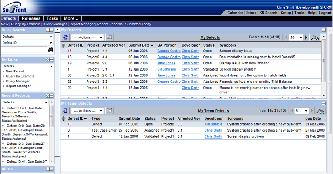Open My Links panel options icon
This screenshot has width=333, height=174.
click(x=48, y=59)
